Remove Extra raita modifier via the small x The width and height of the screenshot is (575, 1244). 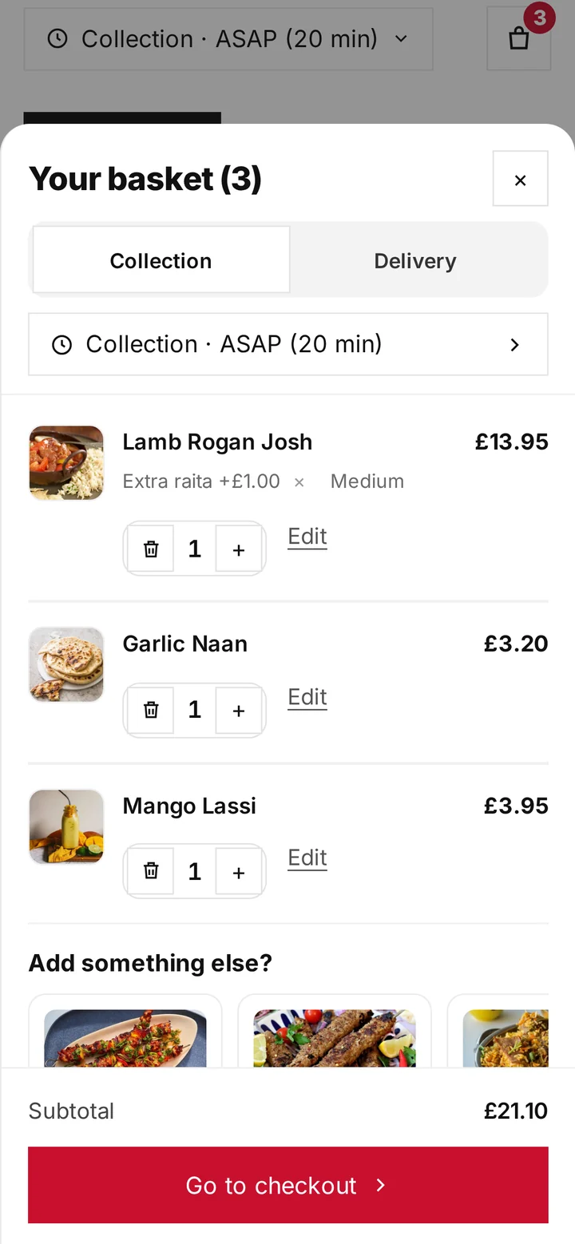coord(299,482)
